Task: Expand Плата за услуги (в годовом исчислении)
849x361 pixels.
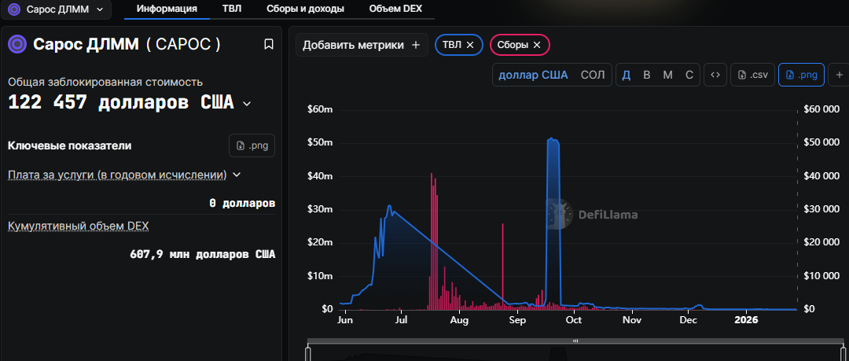Action: (x=237, y=175)
